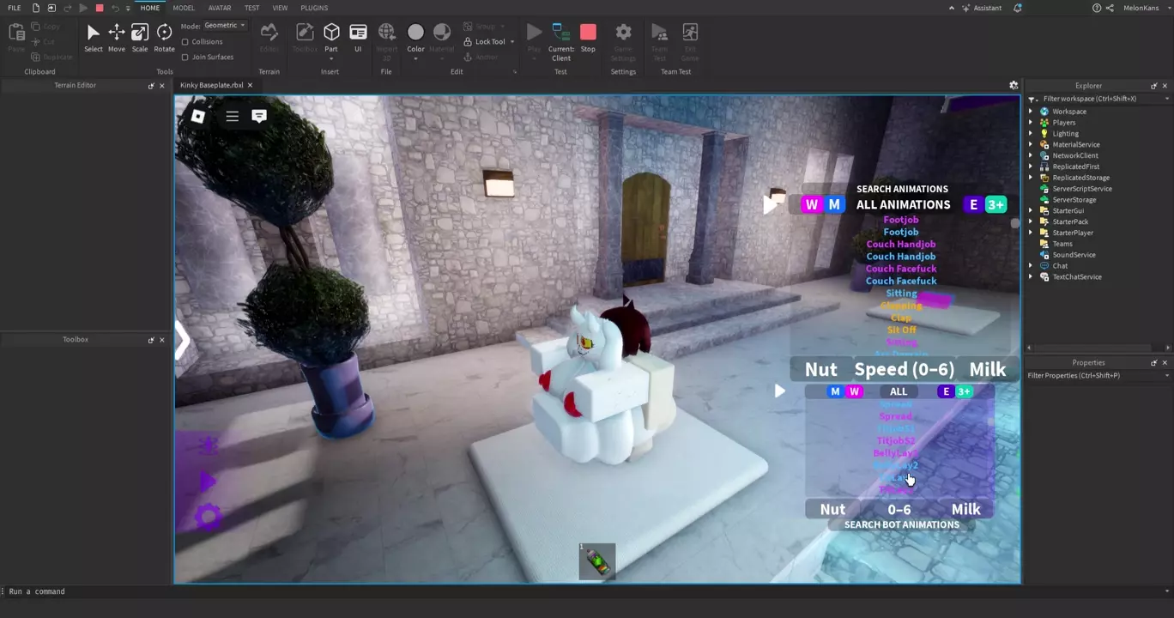Select ReplicatedStorage in the Explorer
The width and height of the screenshot is (1174, 618).
(x=1080, y=178)
